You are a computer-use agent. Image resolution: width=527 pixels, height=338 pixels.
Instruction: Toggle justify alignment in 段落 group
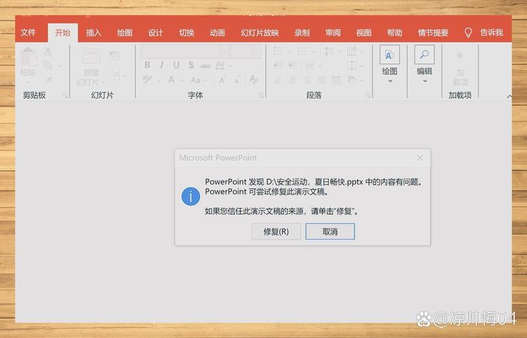click(x=321, y=80)
